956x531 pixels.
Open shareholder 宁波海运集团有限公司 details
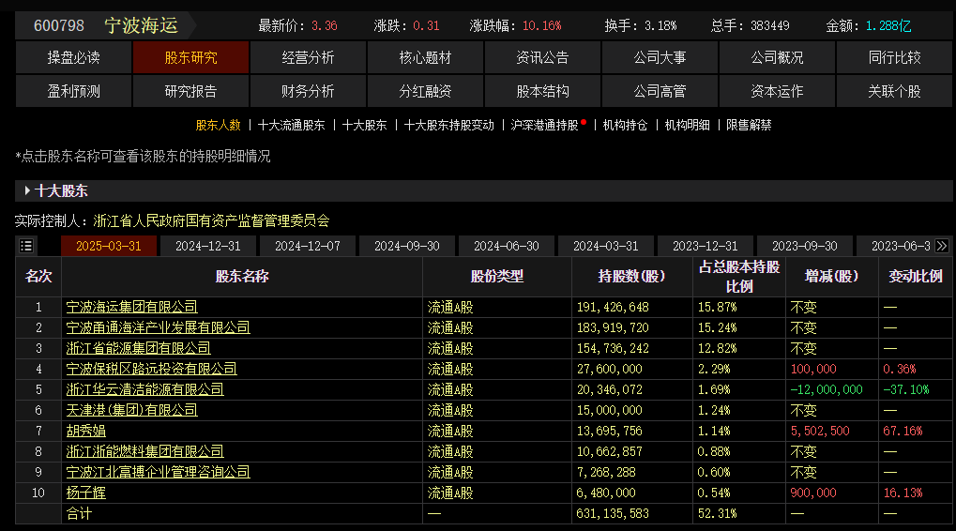131,307
